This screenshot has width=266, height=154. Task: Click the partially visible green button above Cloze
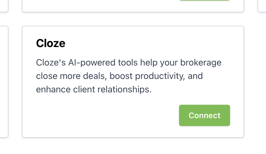point(204,0)
